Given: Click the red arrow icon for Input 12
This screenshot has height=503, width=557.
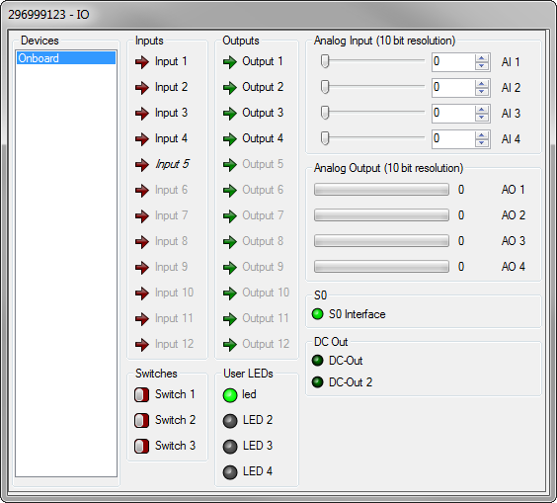Looking at the screenshot, I should click(142, 345).
